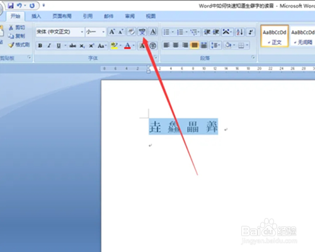Open the 页面布局 (Page Layout) tab
The height and width of the screenshot is (252, 315).
click(x=62, y=16)
